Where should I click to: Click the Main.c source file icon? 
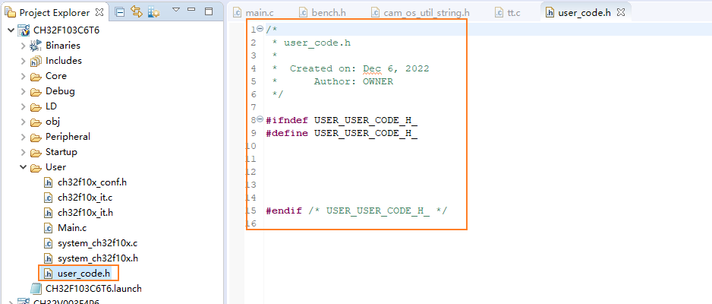(x=48, y=228)
